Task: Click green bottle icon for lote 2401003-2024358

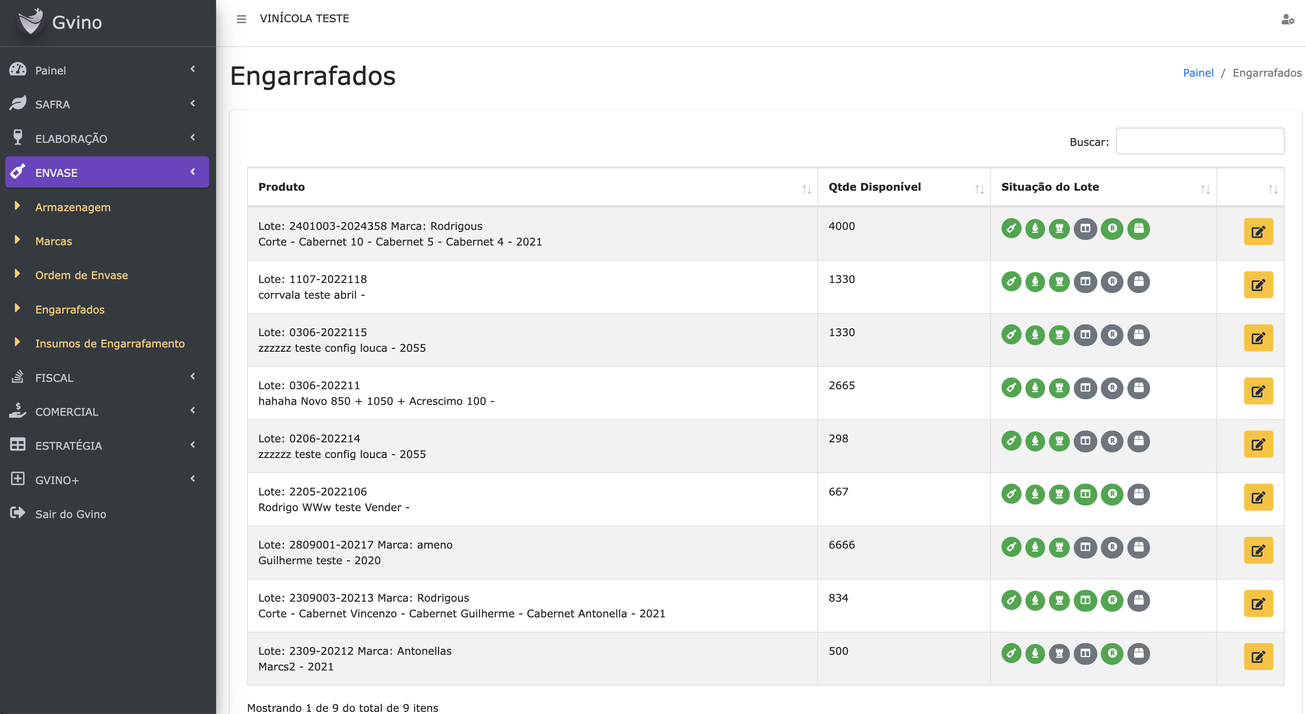Action: click(x=1011, y=229)
